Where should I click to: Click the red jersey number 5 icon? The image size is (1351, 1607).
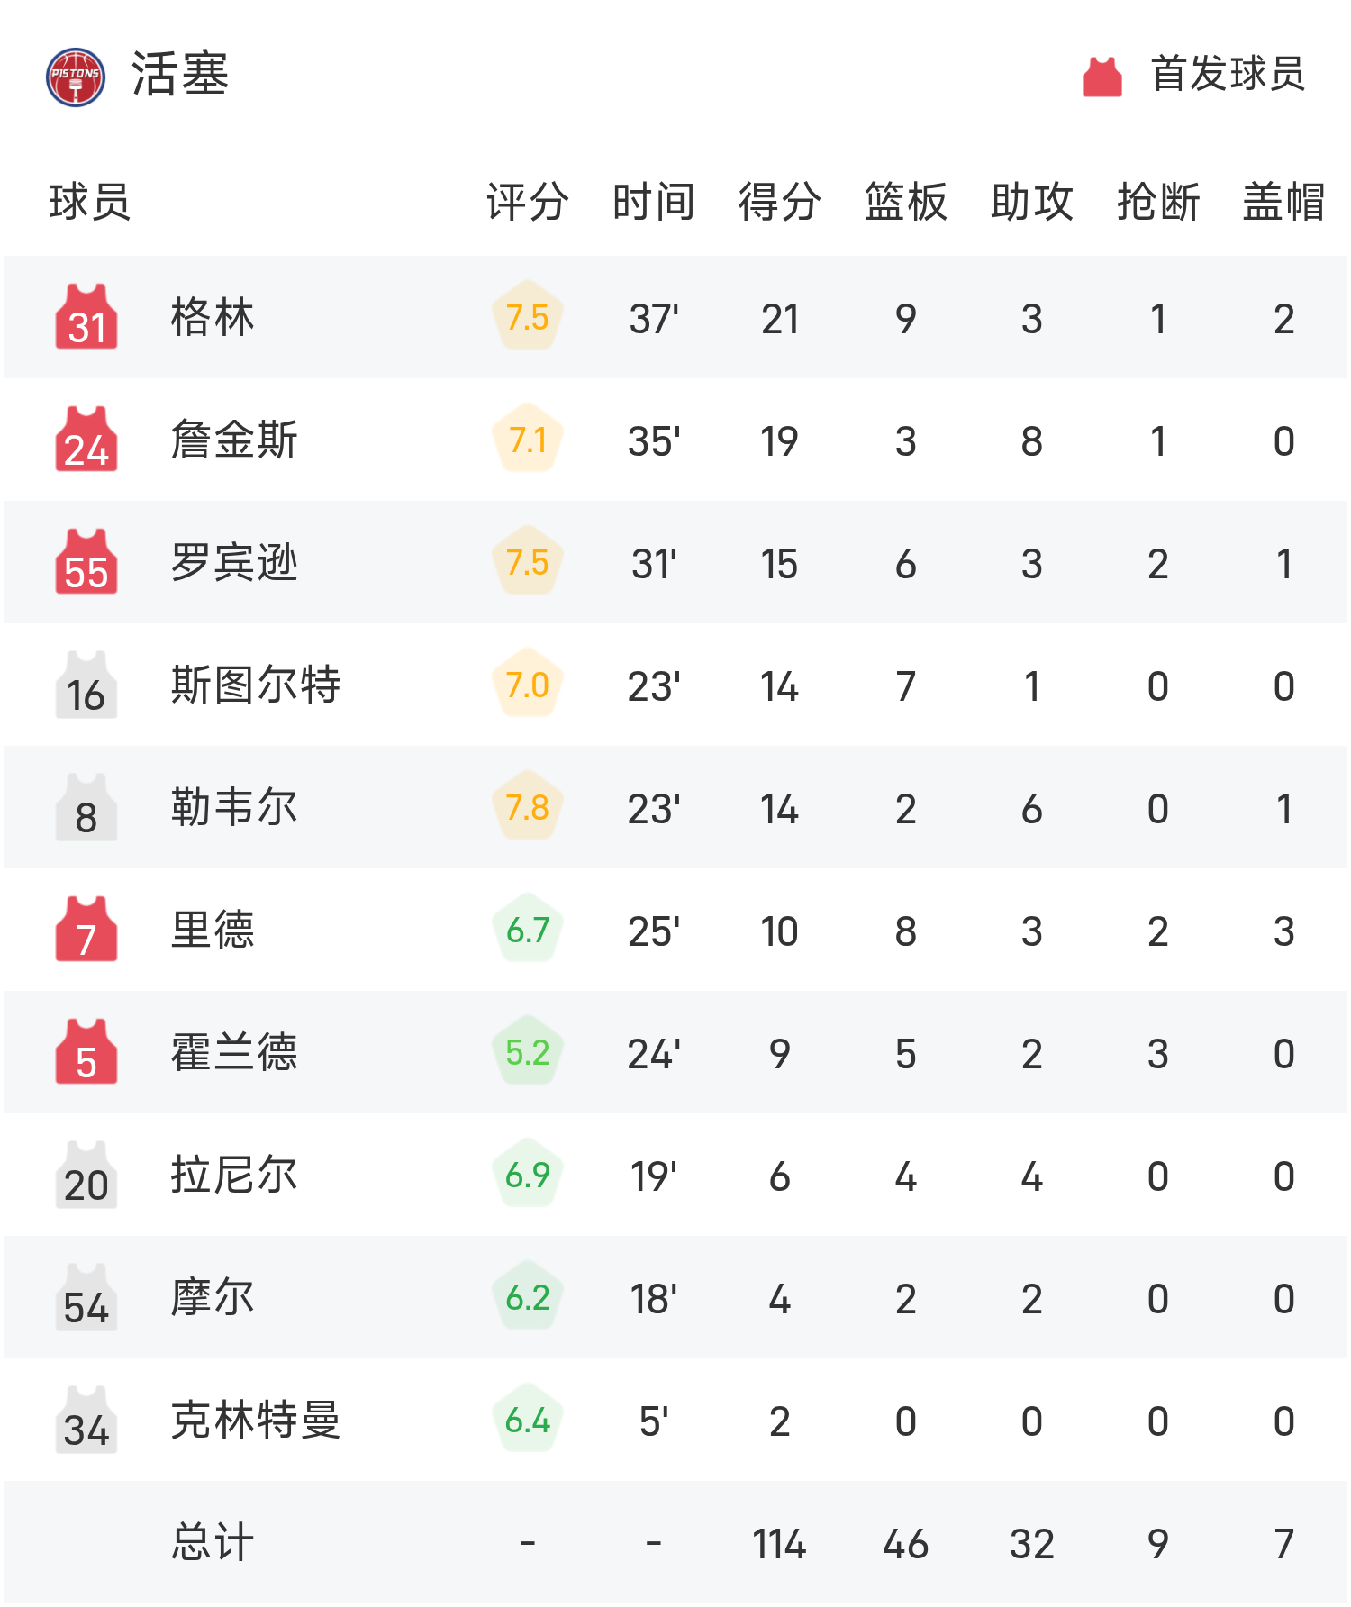[86, 1053]
